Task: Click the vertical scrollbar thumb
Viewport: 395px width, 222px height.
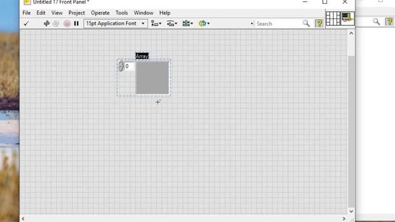Action: click(x=351, y=131)
